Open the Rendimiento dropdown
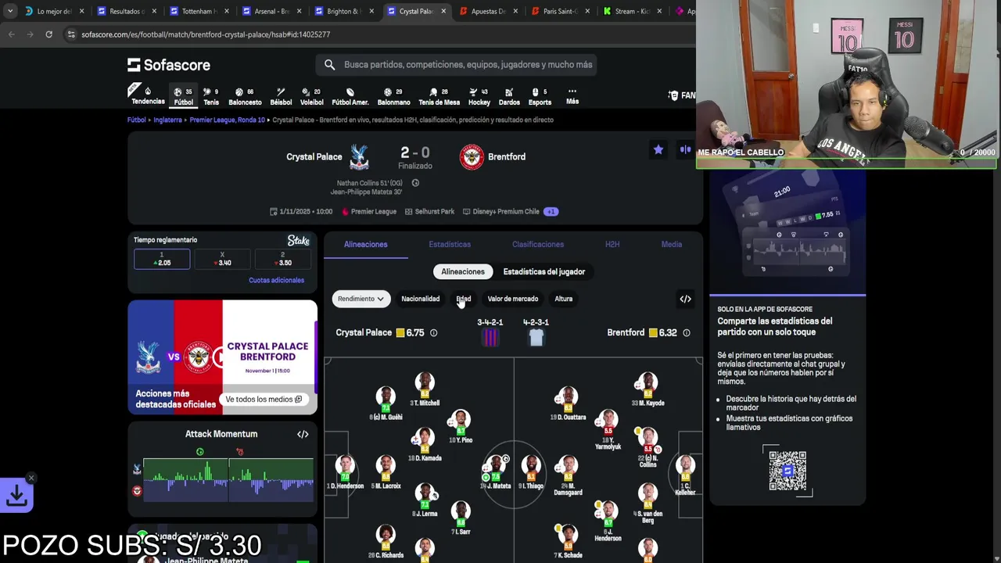 [361, 299]
